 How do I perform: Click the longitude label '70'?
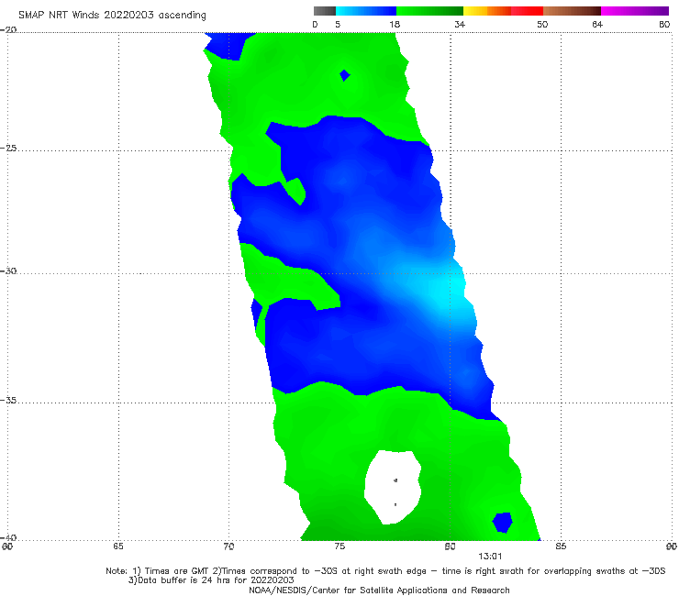228,546
